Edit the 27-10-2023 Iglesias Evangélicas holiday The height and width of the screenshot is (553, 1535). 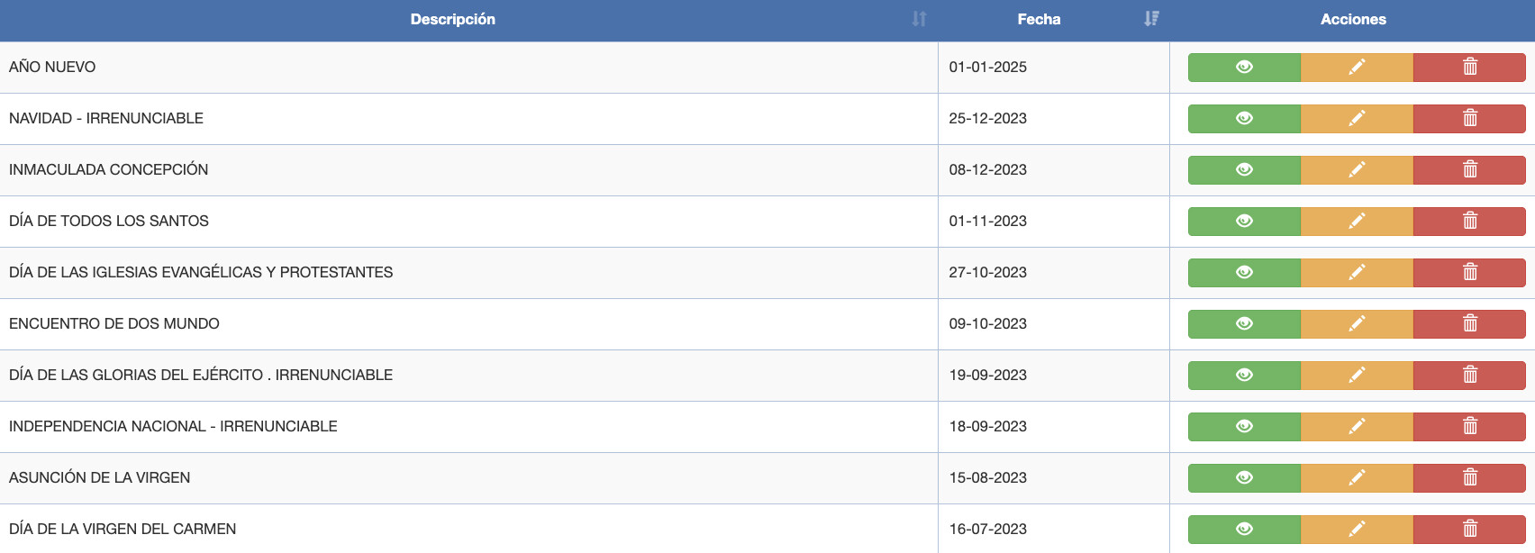click(1357, 273)
